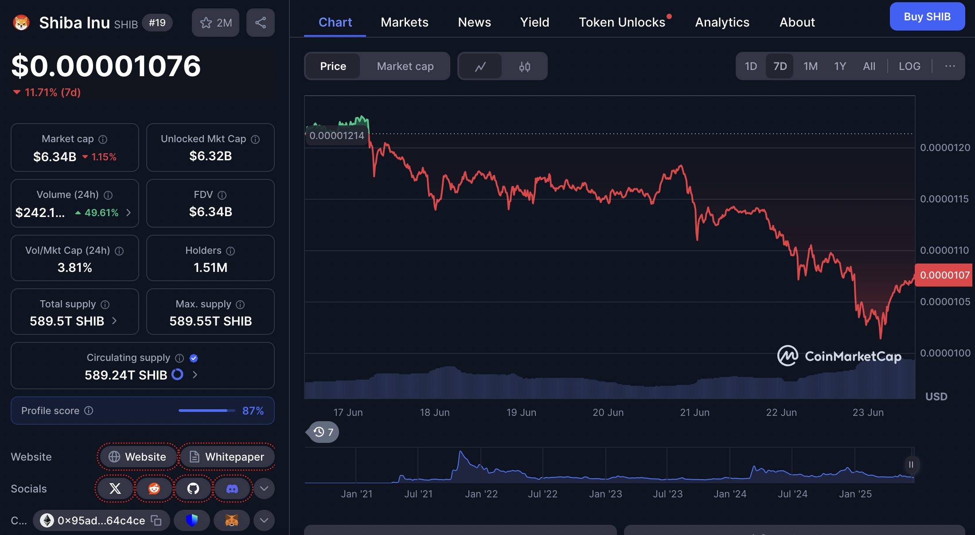Set chart range to 1D
The image size is (975, 535).
(751, 66)
